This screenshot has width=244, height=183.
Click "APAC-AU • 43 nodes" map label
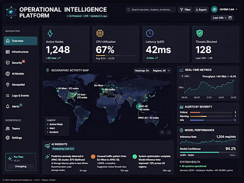(148, 118)
